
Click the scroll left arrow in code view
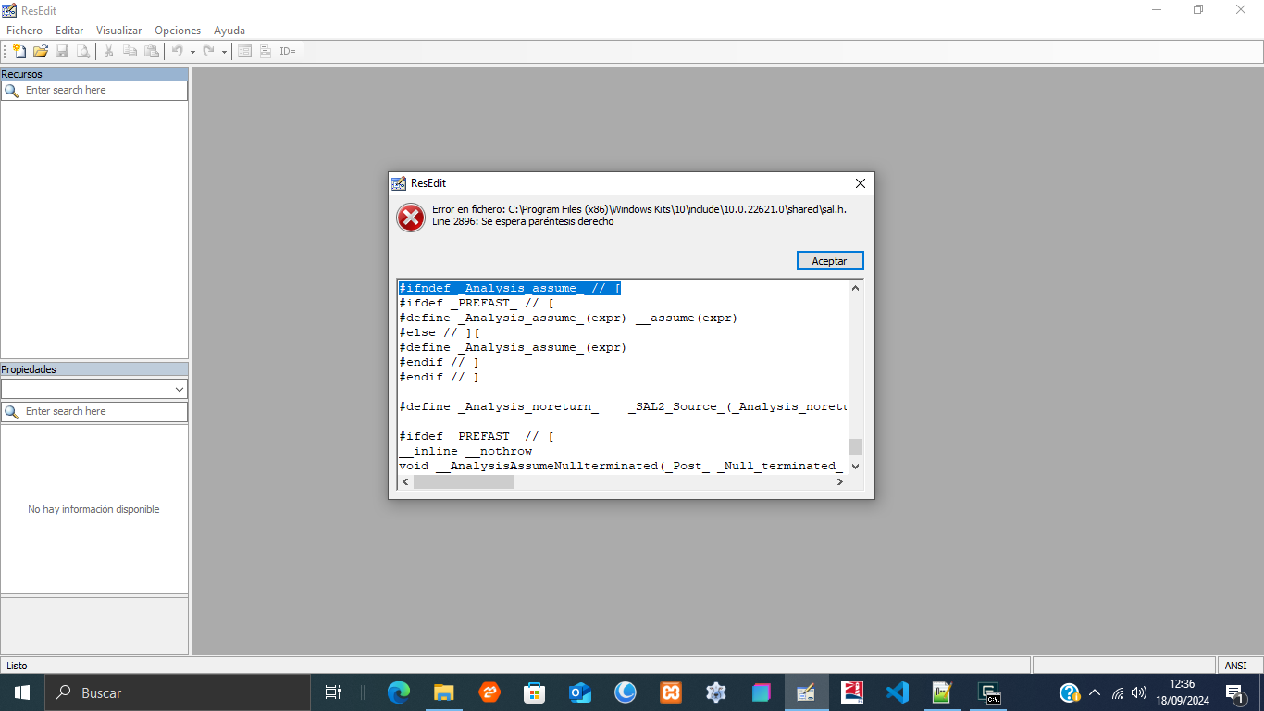pyautogui.click(x=406, y=481)
